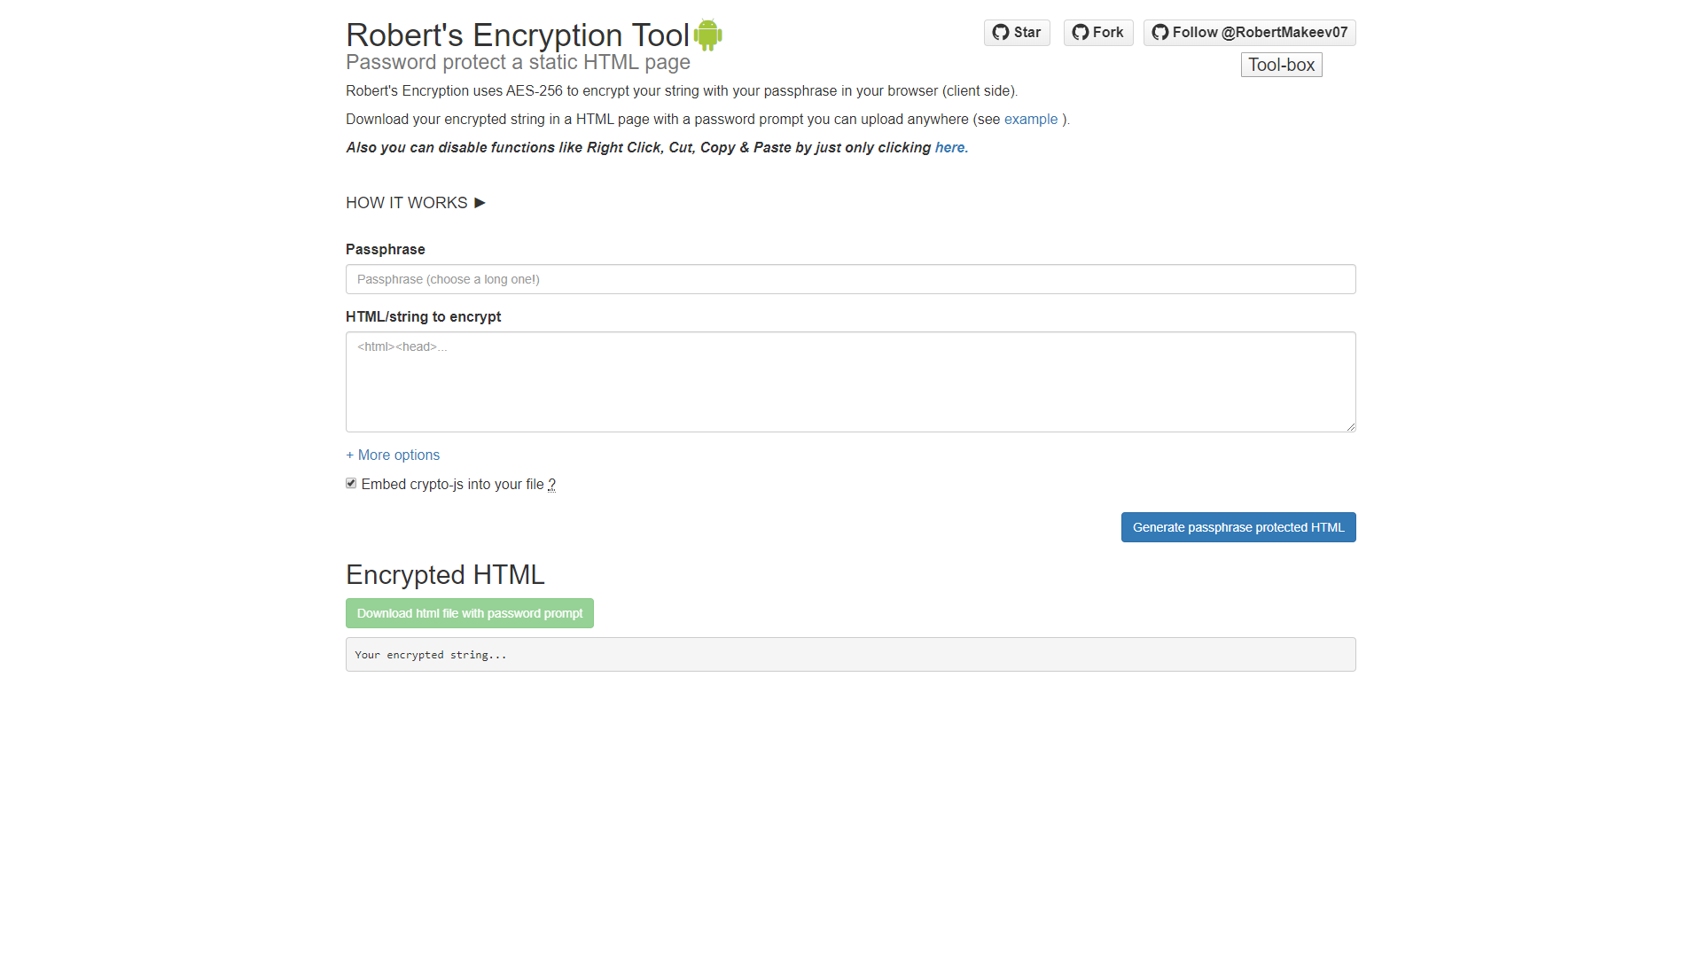Click the green Android robot icon
The width and height of the screenshot is (1702, 957).
tap(707, 35)
